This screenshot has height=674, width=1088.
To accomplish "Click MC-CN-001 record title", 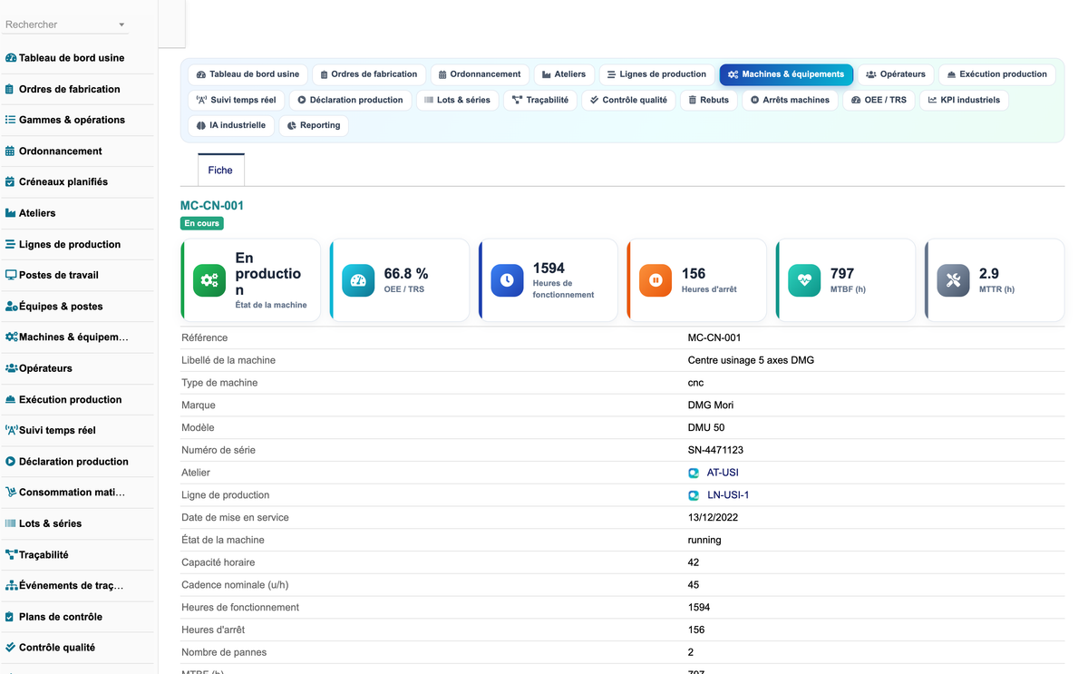I will tap(212, 206).
